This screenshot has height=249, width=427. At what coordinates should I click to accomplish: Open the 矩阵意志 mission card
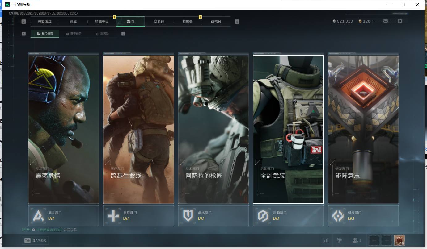pyautogui.click(x=363, y=129)
